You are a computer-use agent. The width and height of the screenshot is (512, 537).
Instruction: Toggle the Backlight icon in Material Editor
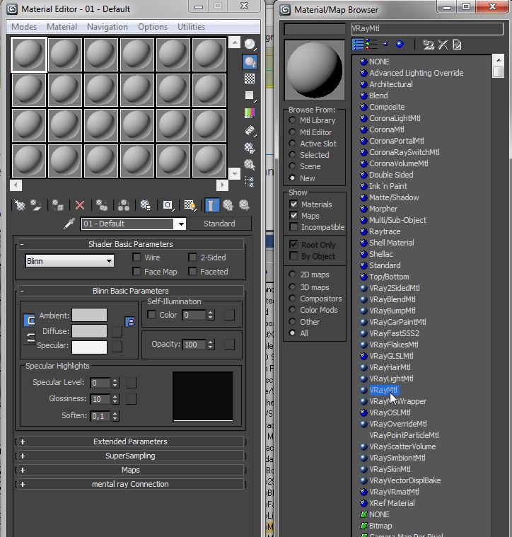pyautogui.click(x=250, y=62)
